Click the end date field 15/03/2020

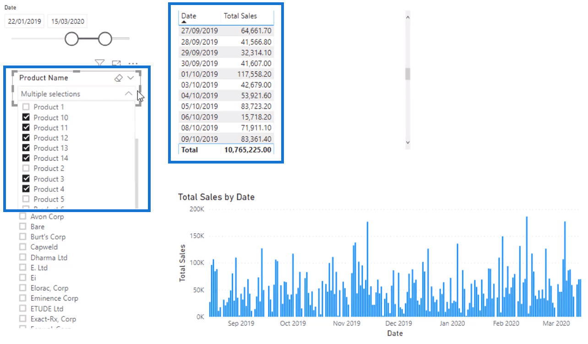(x=67, y=21)
